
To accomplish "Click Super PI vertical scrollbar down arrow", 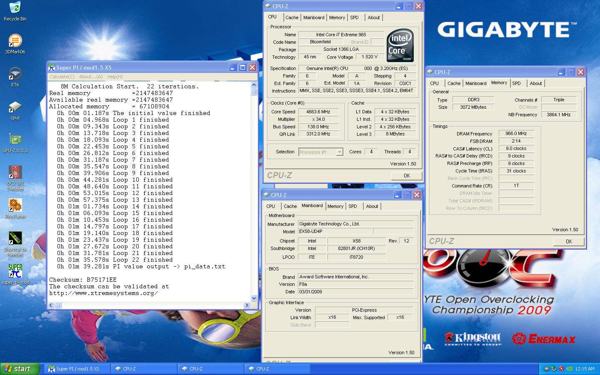I will tap(254, 298).
